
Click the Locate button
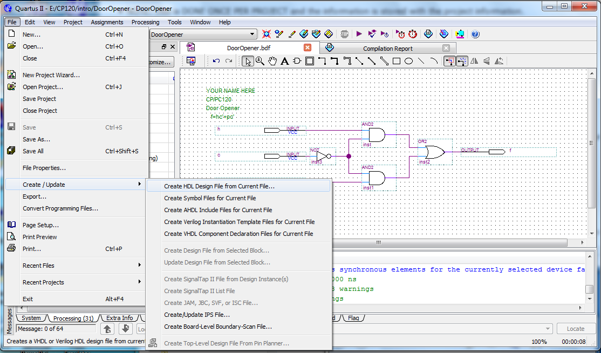575,329
